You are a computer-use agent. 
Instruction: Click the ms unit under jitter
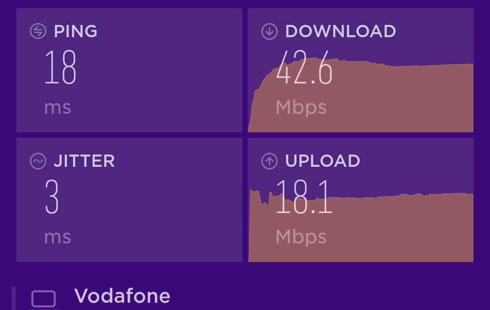[x=58, y=237]
